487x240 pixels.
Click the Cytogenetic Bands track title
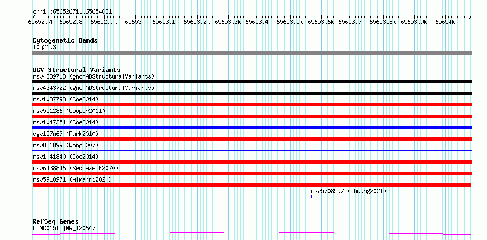[x=65, y=40]
